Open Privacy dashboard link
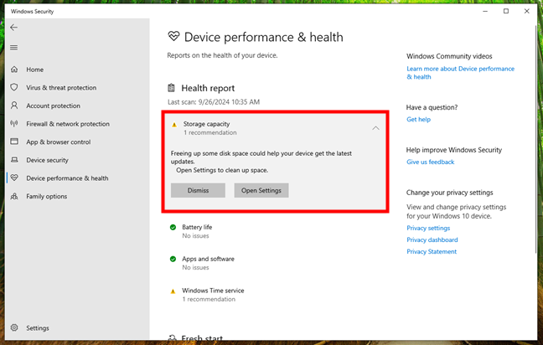 (432, 239)
